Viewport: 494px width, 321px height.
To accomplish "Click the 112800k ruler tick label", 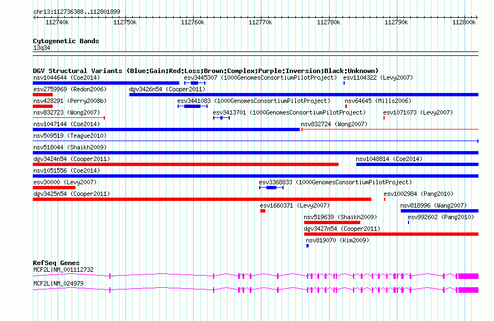I will (464, 22).
